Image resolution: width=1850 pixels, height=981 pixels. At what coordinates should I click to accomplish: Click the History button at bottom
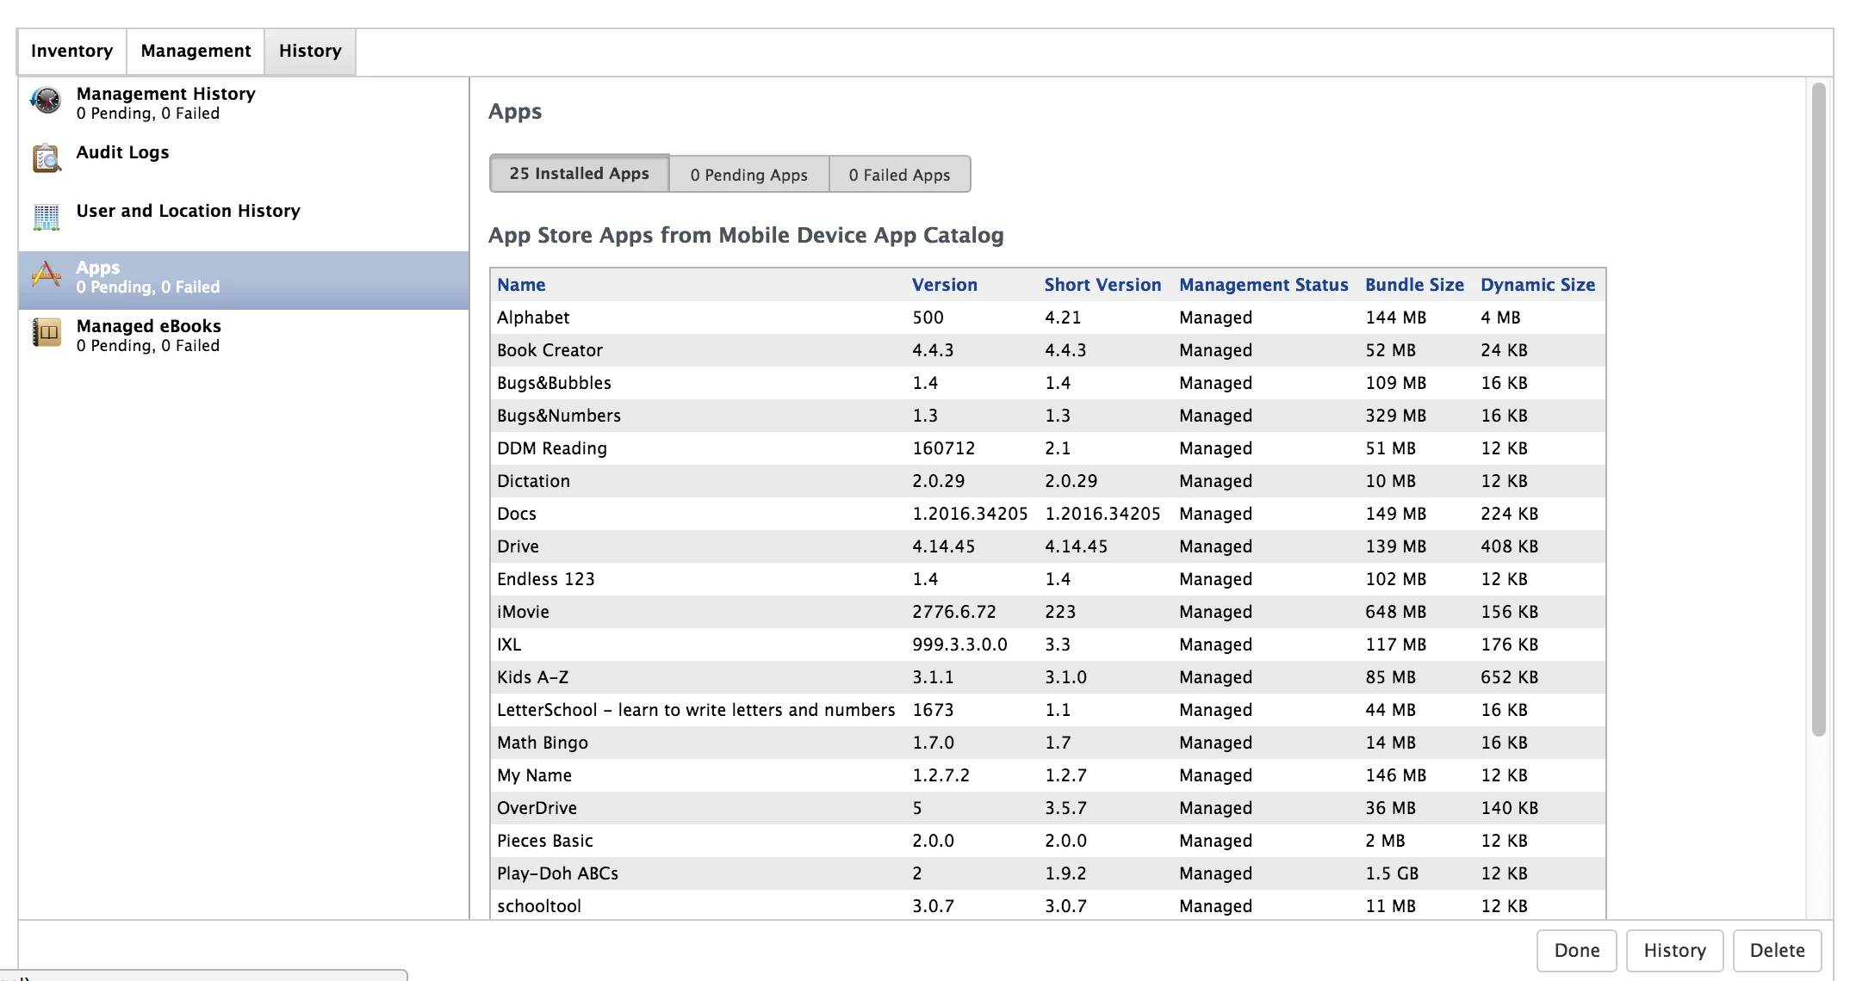coord(1674,951)
